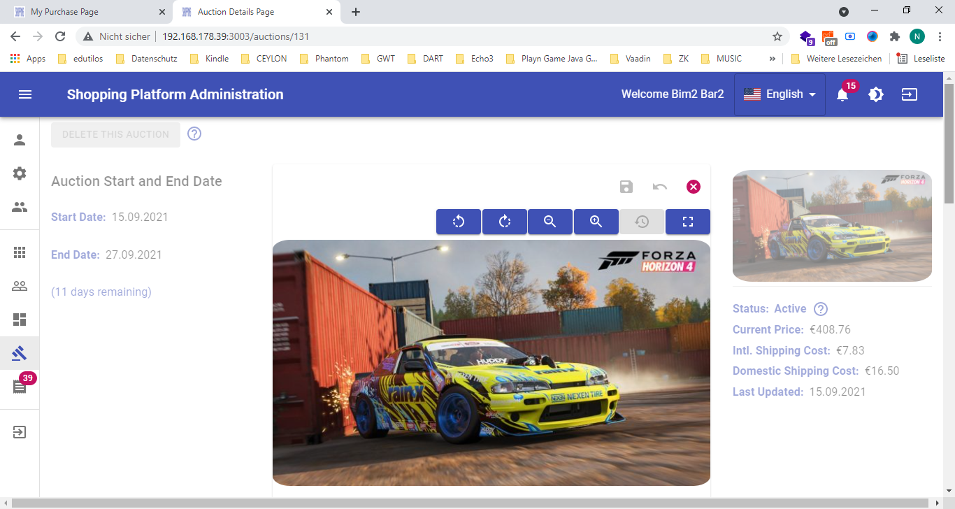Click the browser back arrow
The height and width of the screenshot is (509, 955).
point(15,36)
